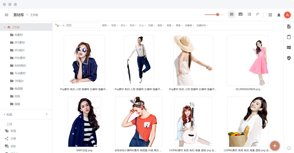The image size is (294, 153).
Task: Click 143PNG素材 file name label
Action: pyautogui.click(x=193, y=150)
